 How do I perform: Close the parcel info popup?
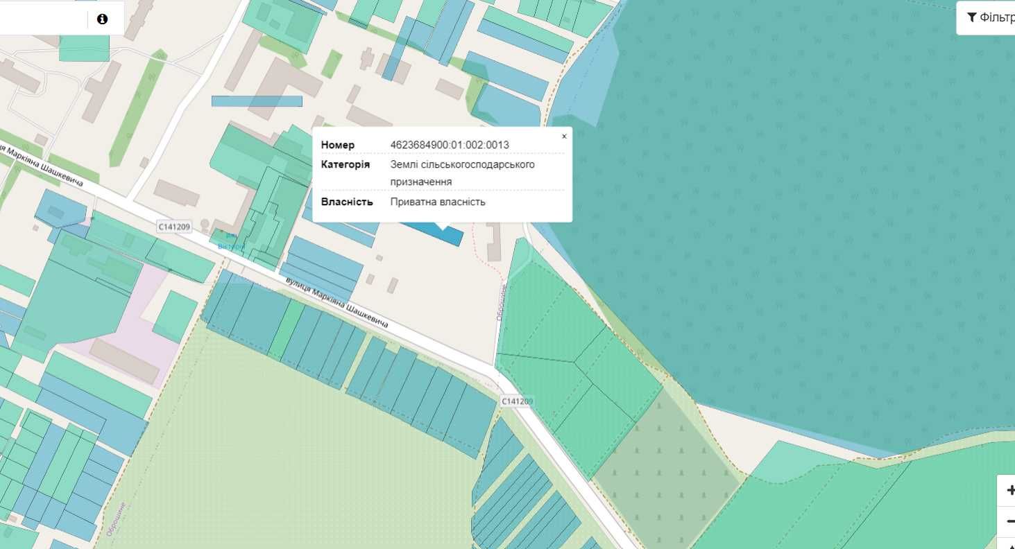point(564,137)
